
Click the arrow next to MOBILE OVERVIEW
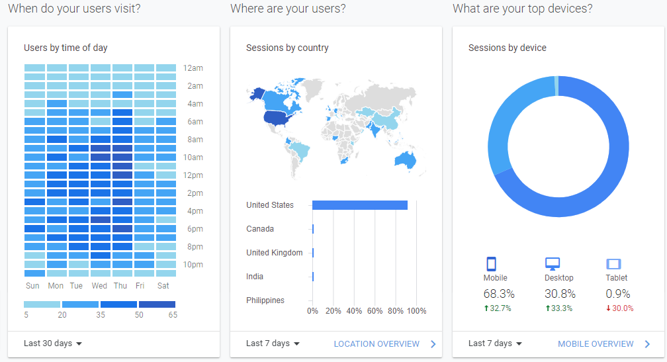coord(647,344)
